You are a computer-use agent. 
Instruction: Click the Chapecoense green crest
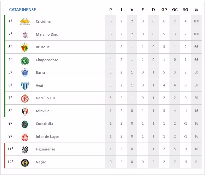point(25,60)
